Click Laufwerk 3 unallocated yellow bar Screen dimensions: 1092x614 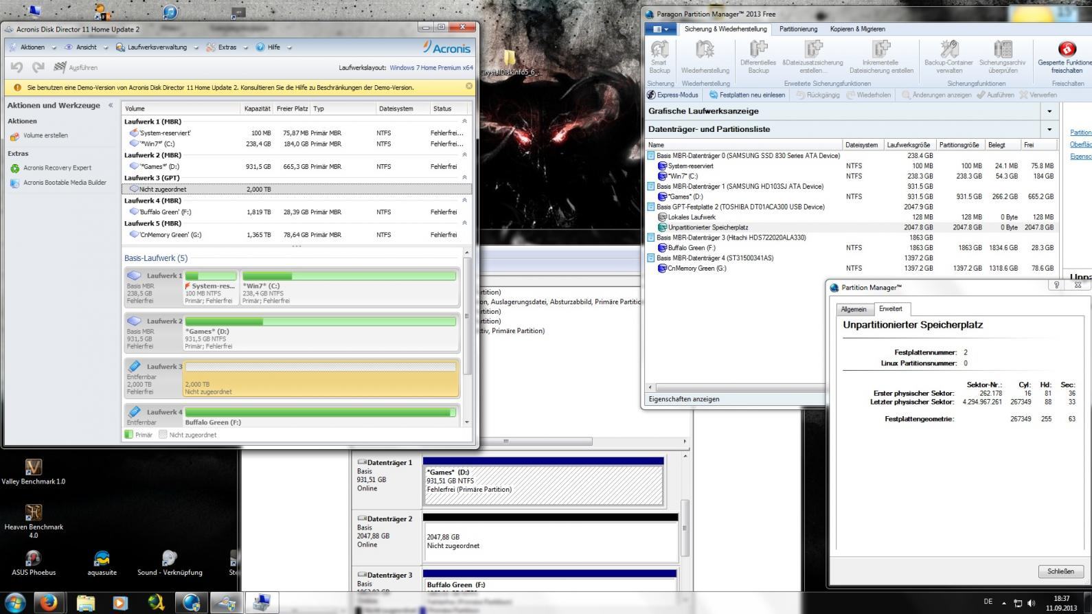coord(321,379)
